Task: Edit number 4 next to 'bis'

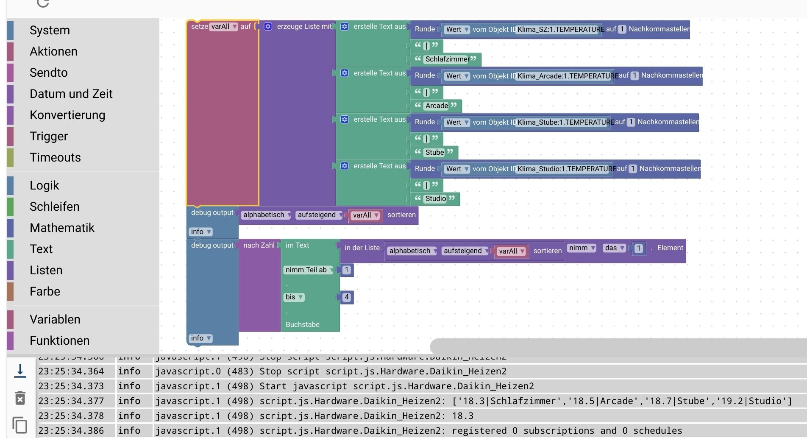Action: coord(347,297)
